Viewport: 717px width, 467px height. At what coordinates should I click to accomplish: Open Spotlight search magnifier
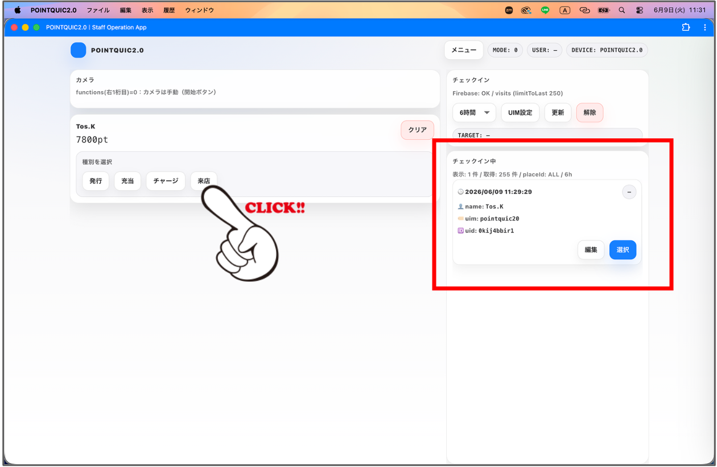(622, 10)
